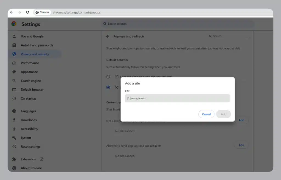
Task: Click the Chrome site info chip
Action: click(43, 12)
